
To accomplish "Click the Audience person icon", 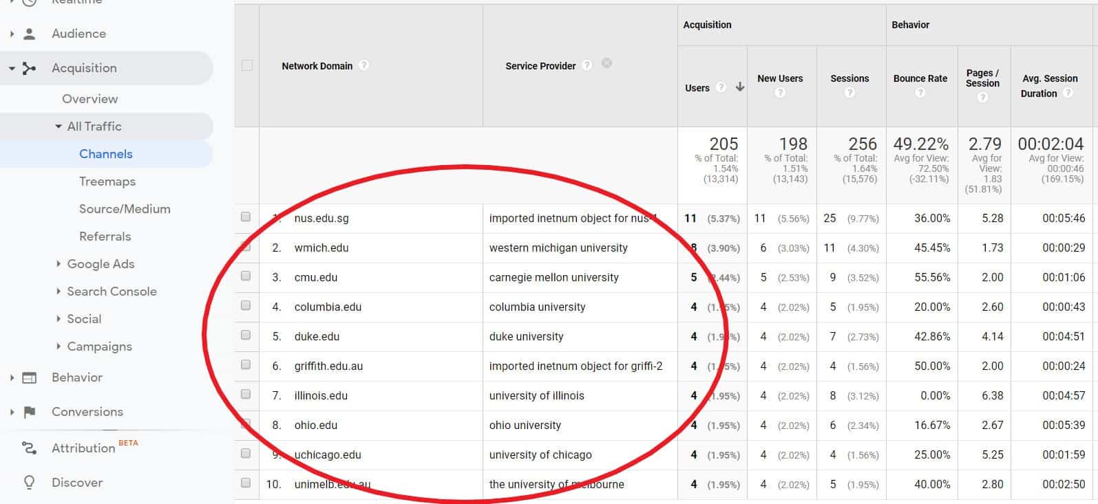I will [29, 34].
